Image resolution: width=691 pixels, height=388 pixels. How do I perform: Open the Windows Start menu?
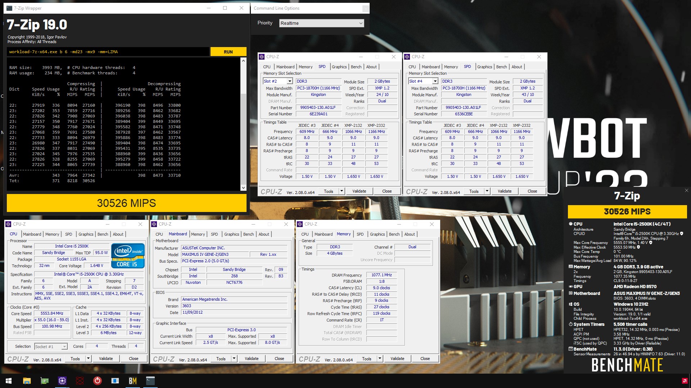[x=9, y=381]
